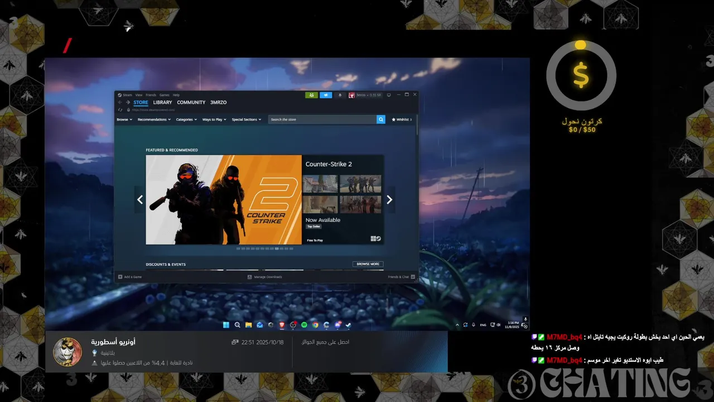Screen dimensions: 714x402
Task: Click the padlock icon beside store URL
Action: coord(128,110)
